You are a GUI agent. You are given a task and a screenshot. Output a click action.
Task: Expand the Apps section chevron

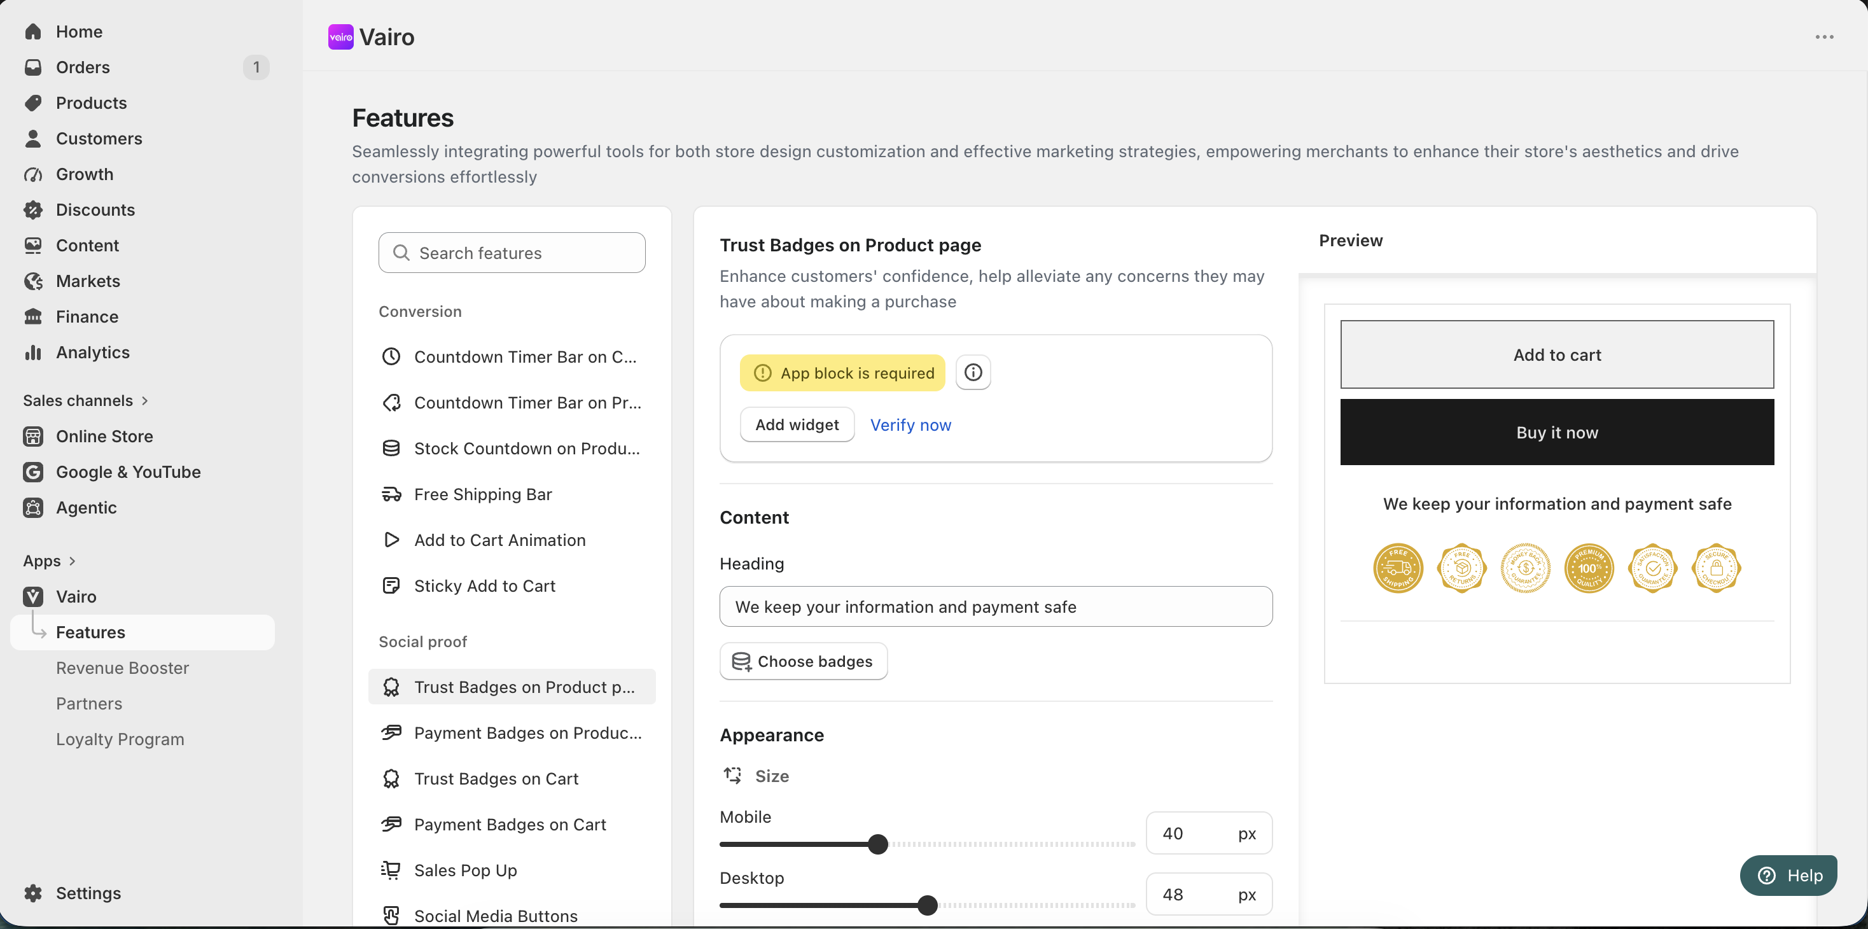click(x=72, y=561)
